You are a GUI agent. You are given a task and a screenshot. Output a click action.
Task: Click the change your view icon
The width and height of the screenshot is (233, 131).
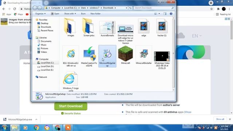tap(155, 14)
